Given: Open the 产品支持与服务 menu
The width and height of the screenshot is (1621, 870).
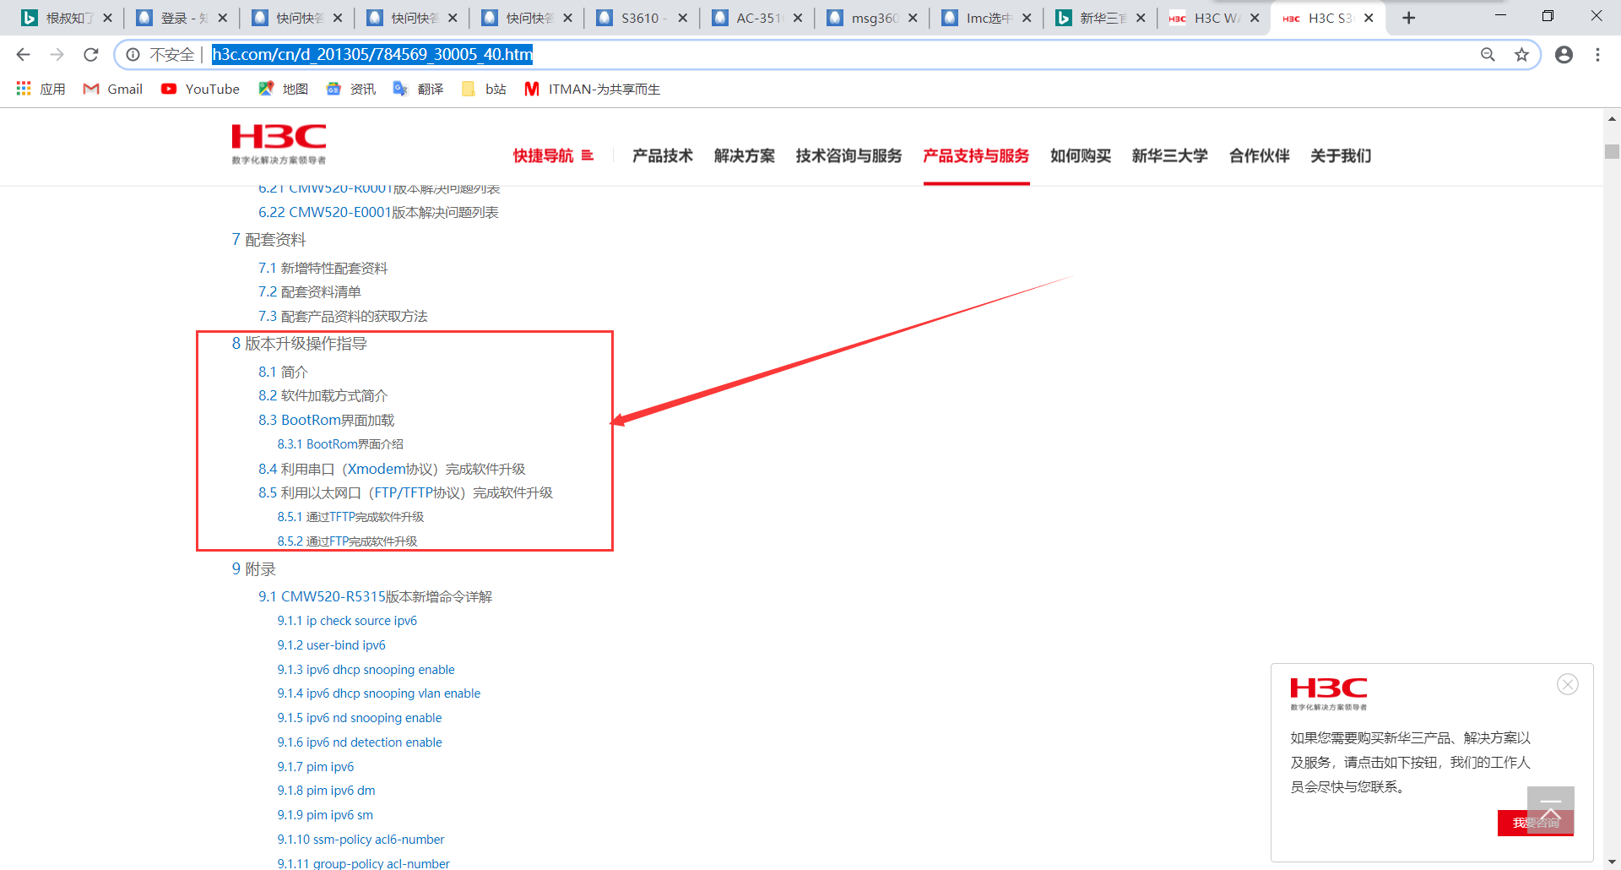Looking at the screenshot, I should (x=976, y=155).
